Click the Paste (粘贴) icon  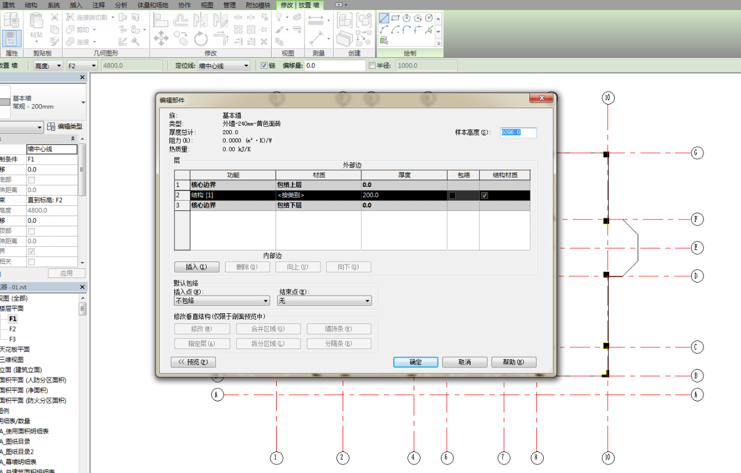(36, 26)
